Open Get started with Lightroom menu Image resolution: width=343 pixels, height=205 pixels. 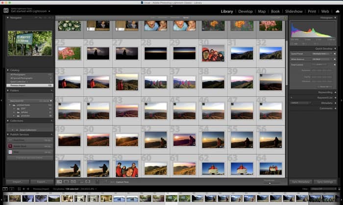coord(30,11)
